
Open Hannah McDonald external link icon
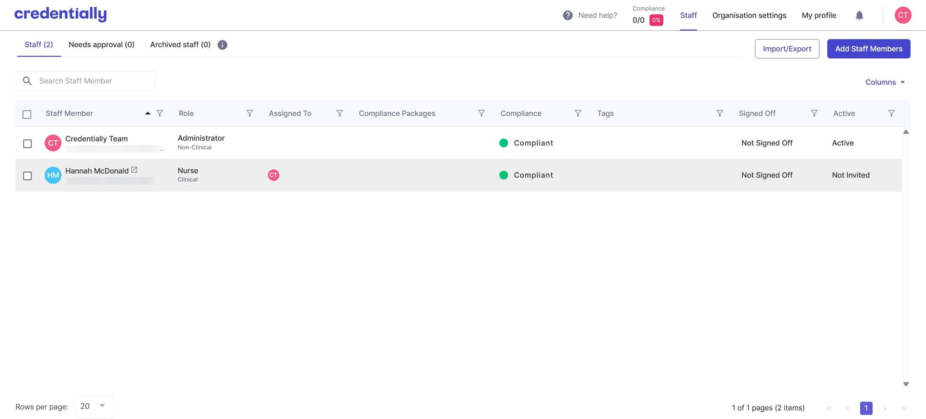(x=134, y=170)
